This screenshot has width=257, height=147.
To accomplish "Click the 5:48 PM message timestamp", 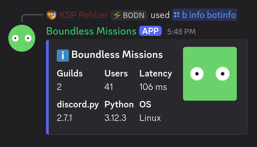I will [181, 32].
